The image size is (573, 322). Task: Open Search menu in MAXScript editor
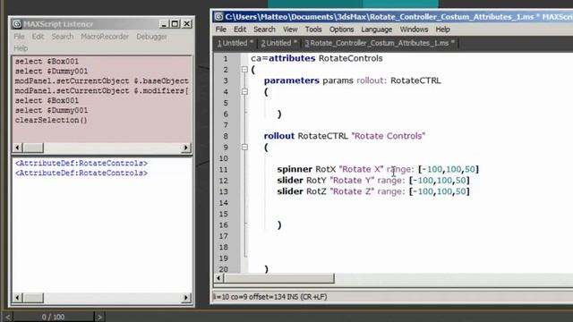[264, 30]
